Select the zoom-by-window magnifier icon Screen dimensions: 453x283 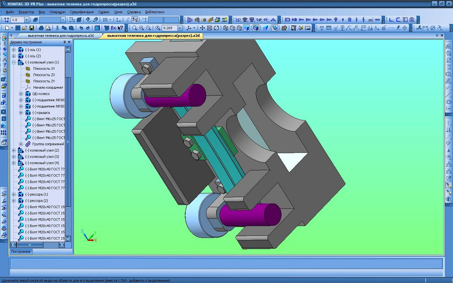click(x=134, y=28)
